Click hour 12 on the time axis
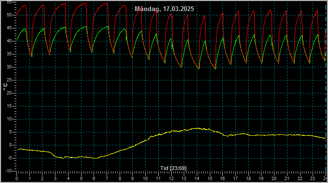Screen dimensions: 328x183 click(x=171, y=179)
